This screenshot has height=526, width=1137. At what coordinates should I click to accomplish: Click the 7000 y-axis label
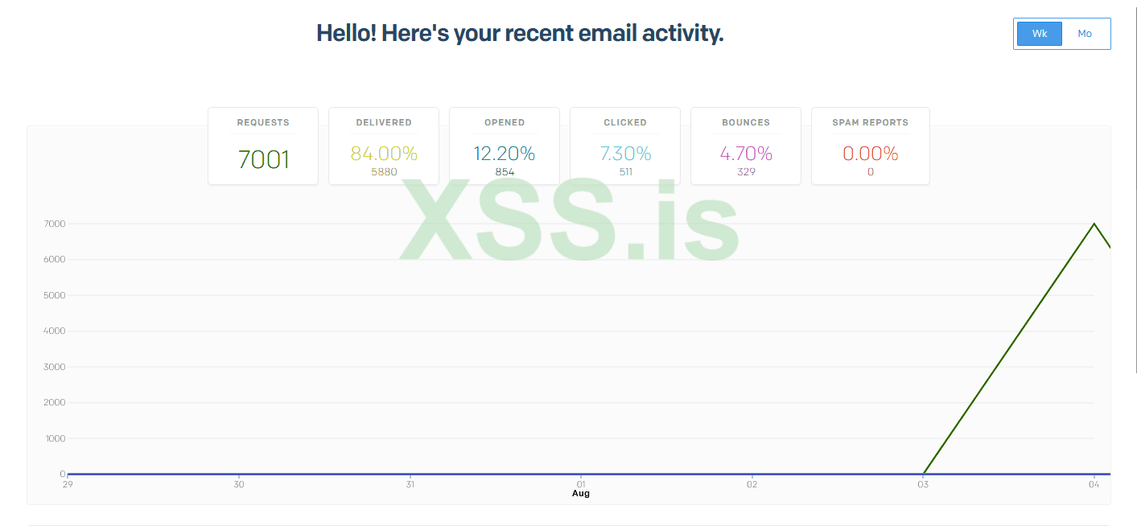pyautogui.click(x=54, y=224)
